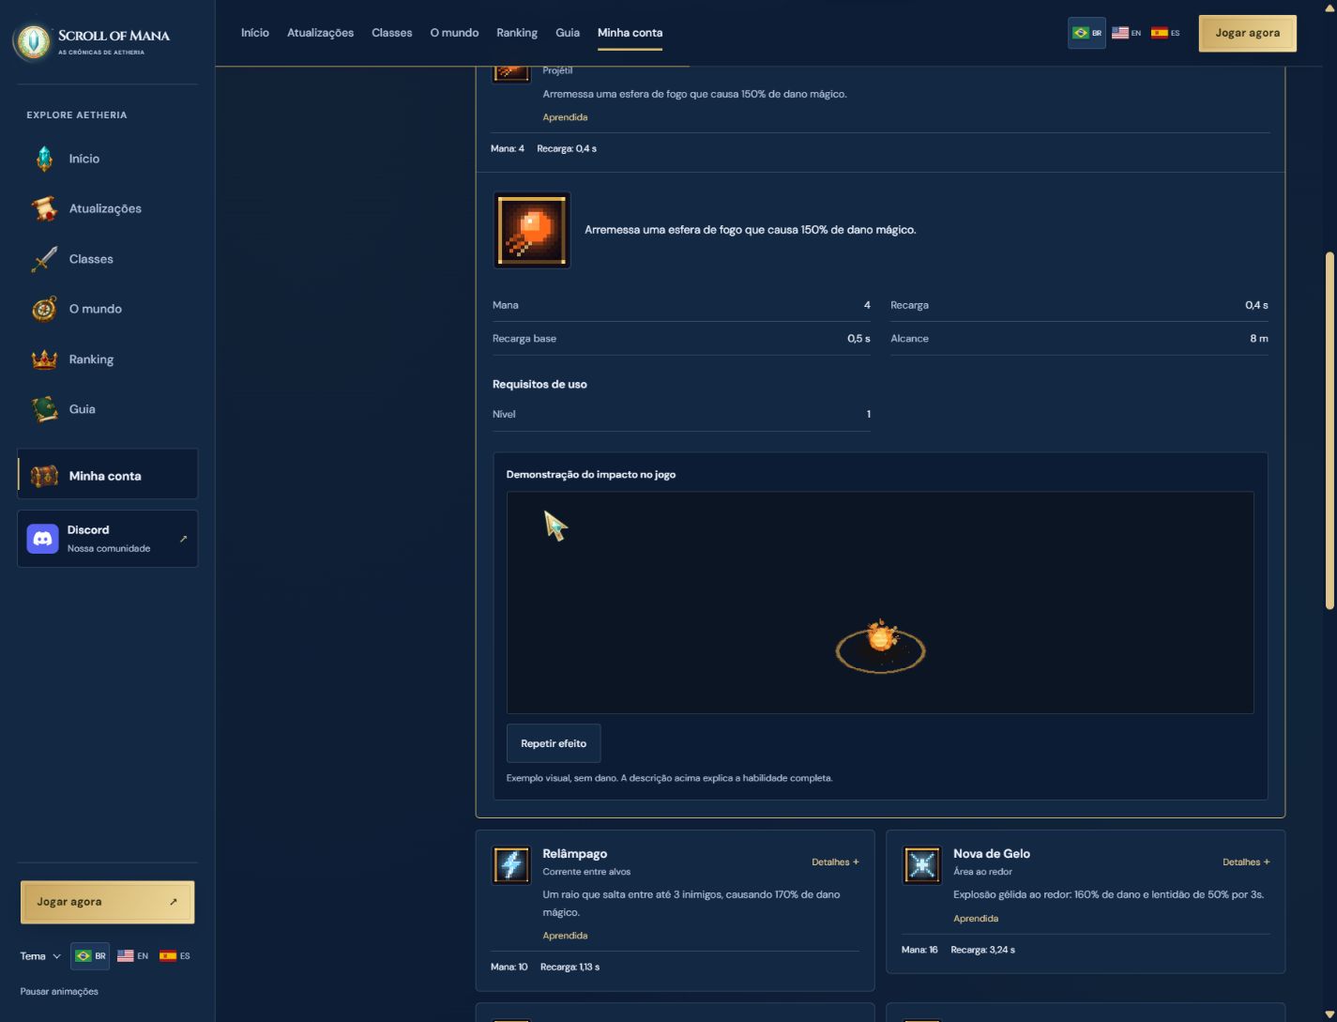Open Início in the top navigation bar
Screen dimensions: 1337x1022
[x=255, y=33]
